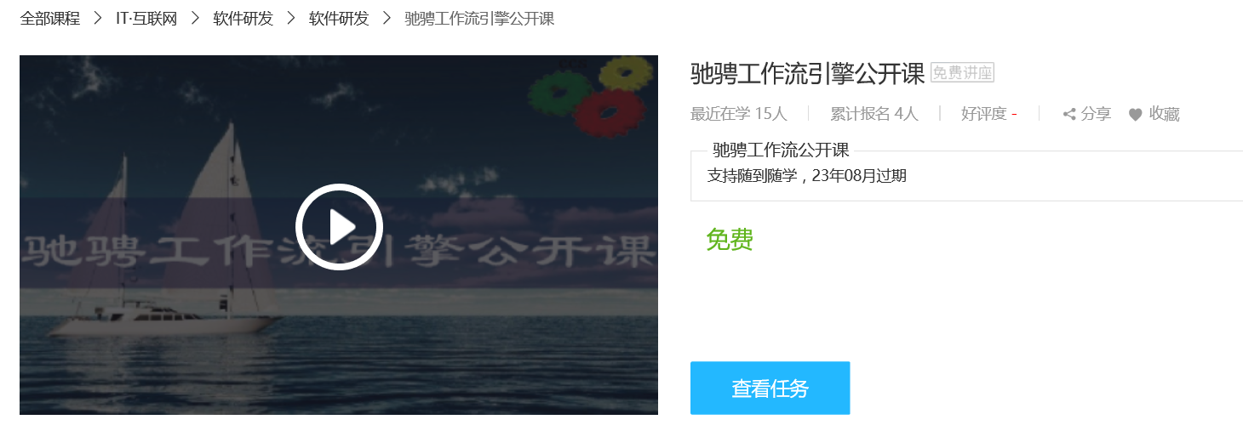Click the chevron arrow after IT·互联网

pos(195,19)
